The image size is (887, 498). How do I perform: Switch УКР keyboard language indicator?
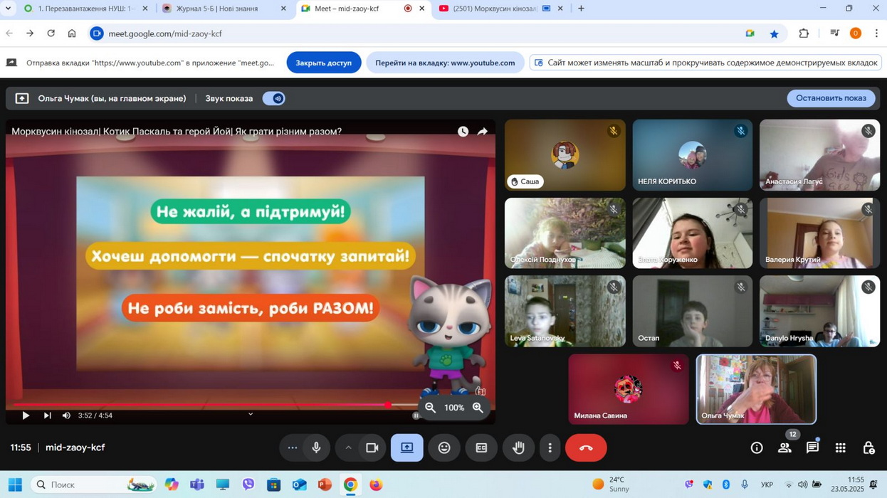(767, 485)
